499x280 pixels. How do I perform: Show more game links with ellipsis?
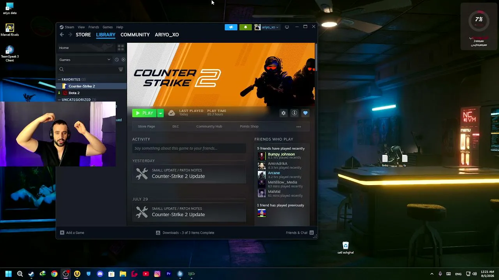299,126
